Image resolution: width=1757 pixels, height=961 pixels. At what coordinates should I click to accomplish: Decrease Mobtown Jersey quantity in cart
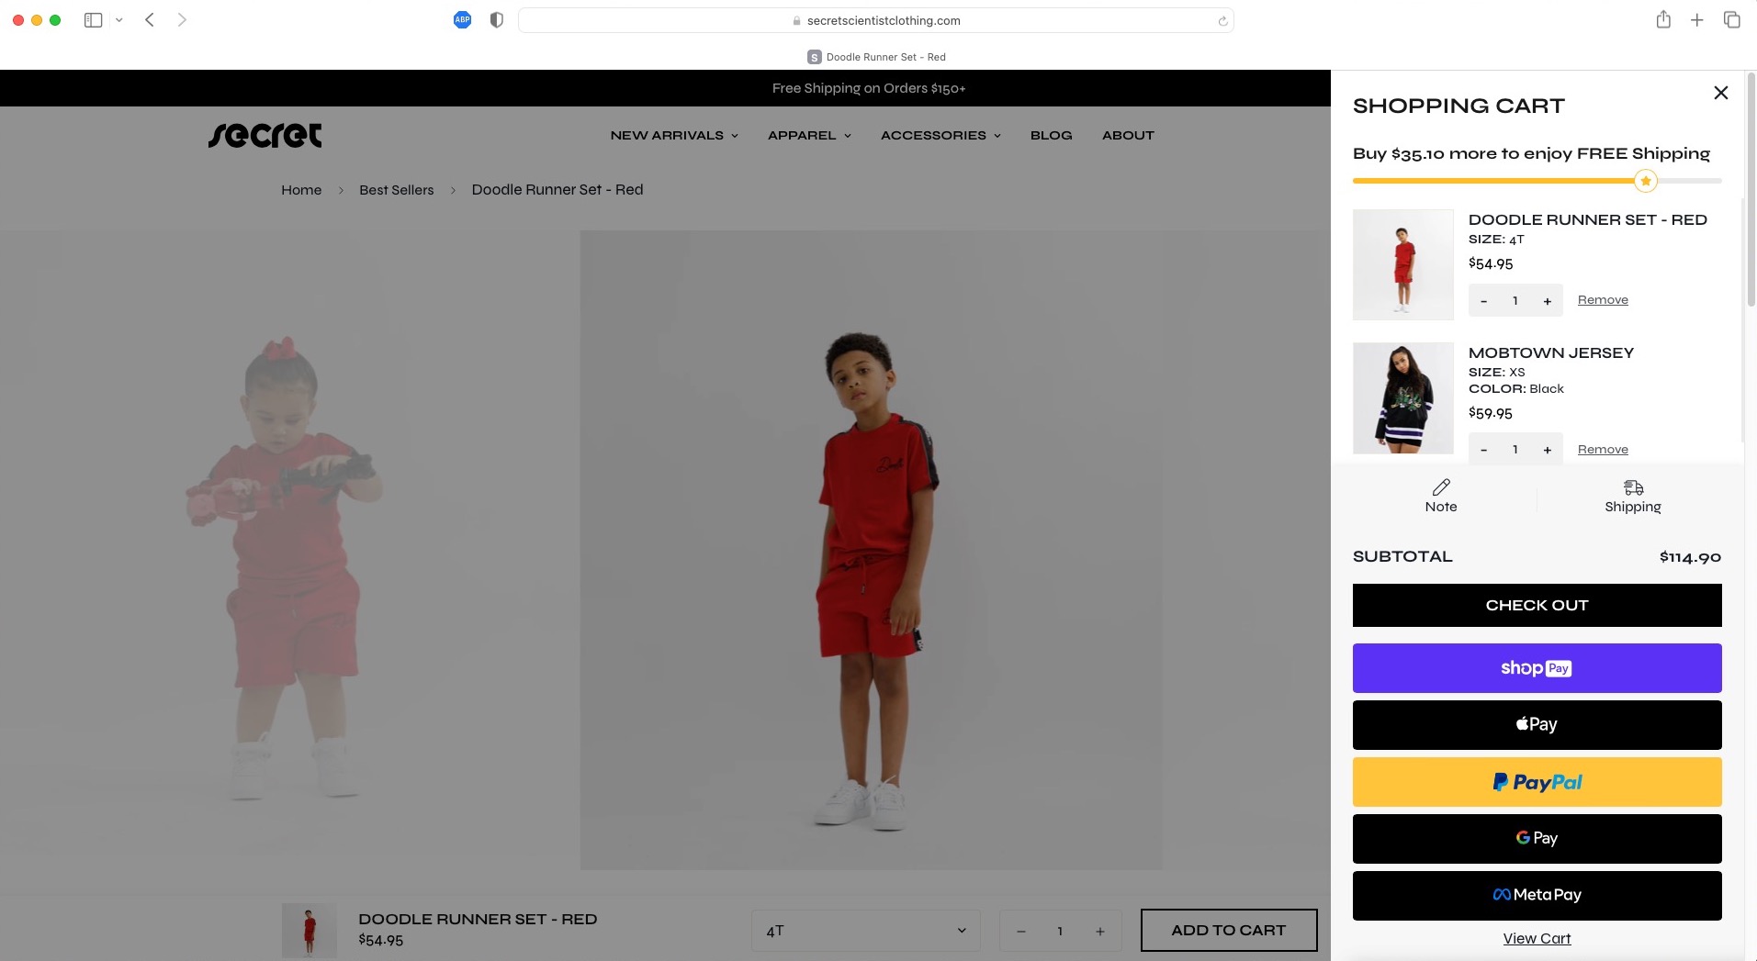pos(1483,450)
